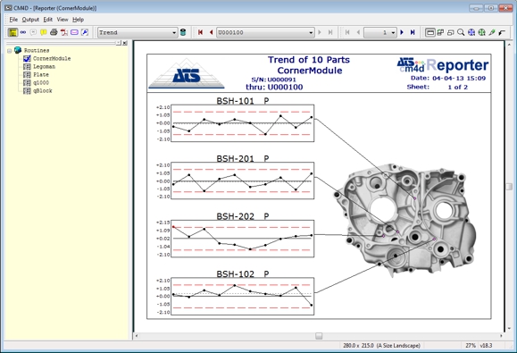The height and width of the screenshot is (353, 517).
Task: Click the teal database cylinder icon
Action: tap(183, 32)
